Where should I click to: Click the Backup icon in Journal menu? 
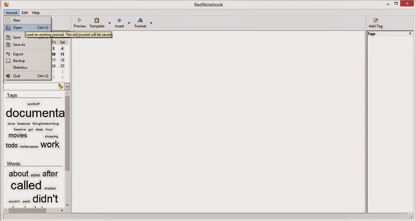(x=8, y=61)
